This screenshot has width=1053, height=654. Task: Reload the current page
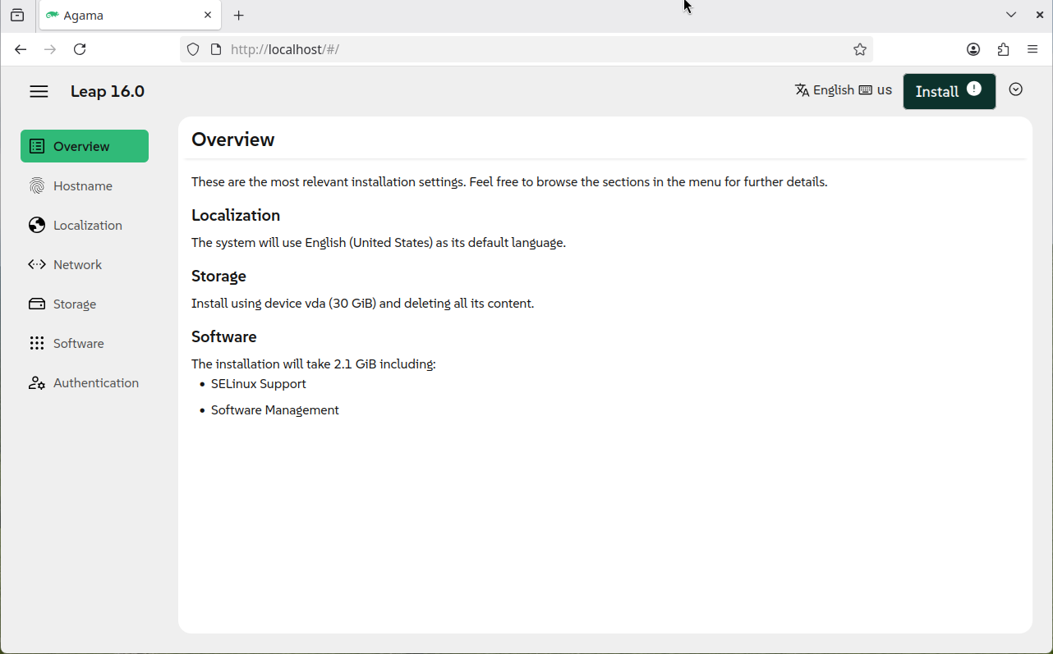80,49
